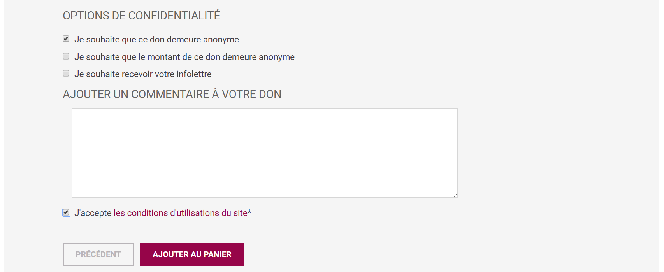
Task: Click the comment box resize handle
Action: click(454, 194)
